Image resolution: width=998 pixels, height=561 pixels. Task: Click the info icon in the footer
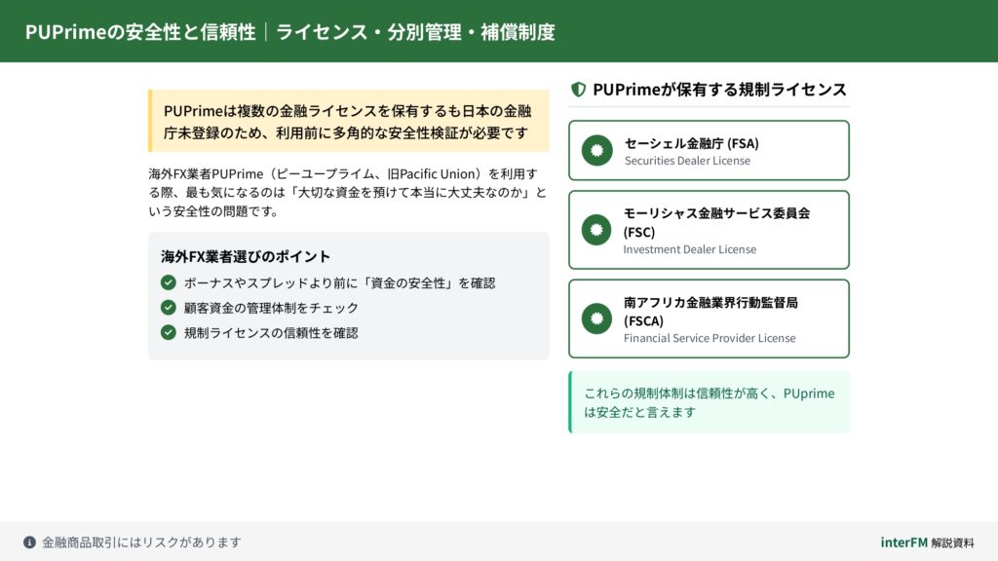pos(30,542)
